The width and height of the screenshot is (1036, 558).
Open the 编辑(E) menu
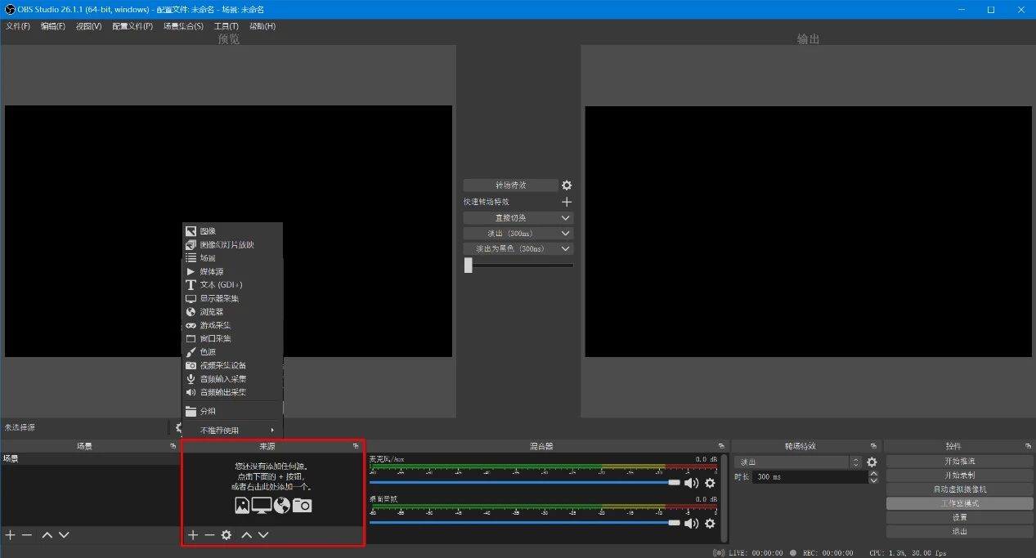tap(53, 26)
